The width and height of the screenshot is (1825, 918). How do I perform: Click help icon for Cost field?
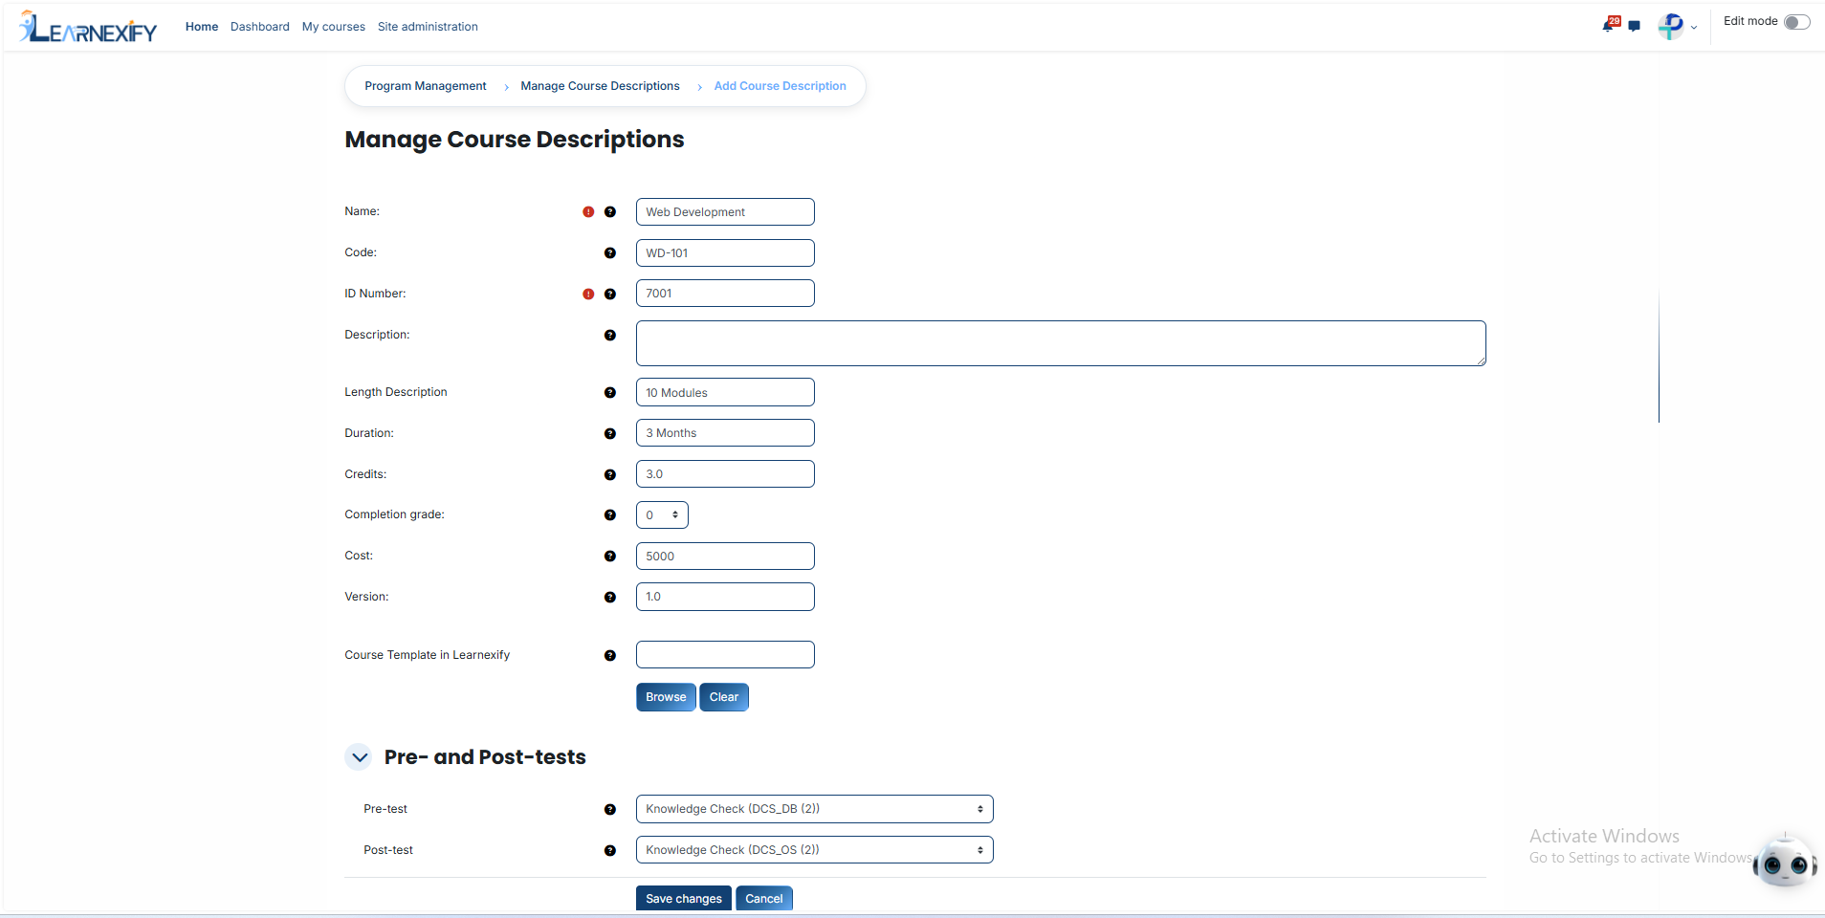click(x=610, y=557)
